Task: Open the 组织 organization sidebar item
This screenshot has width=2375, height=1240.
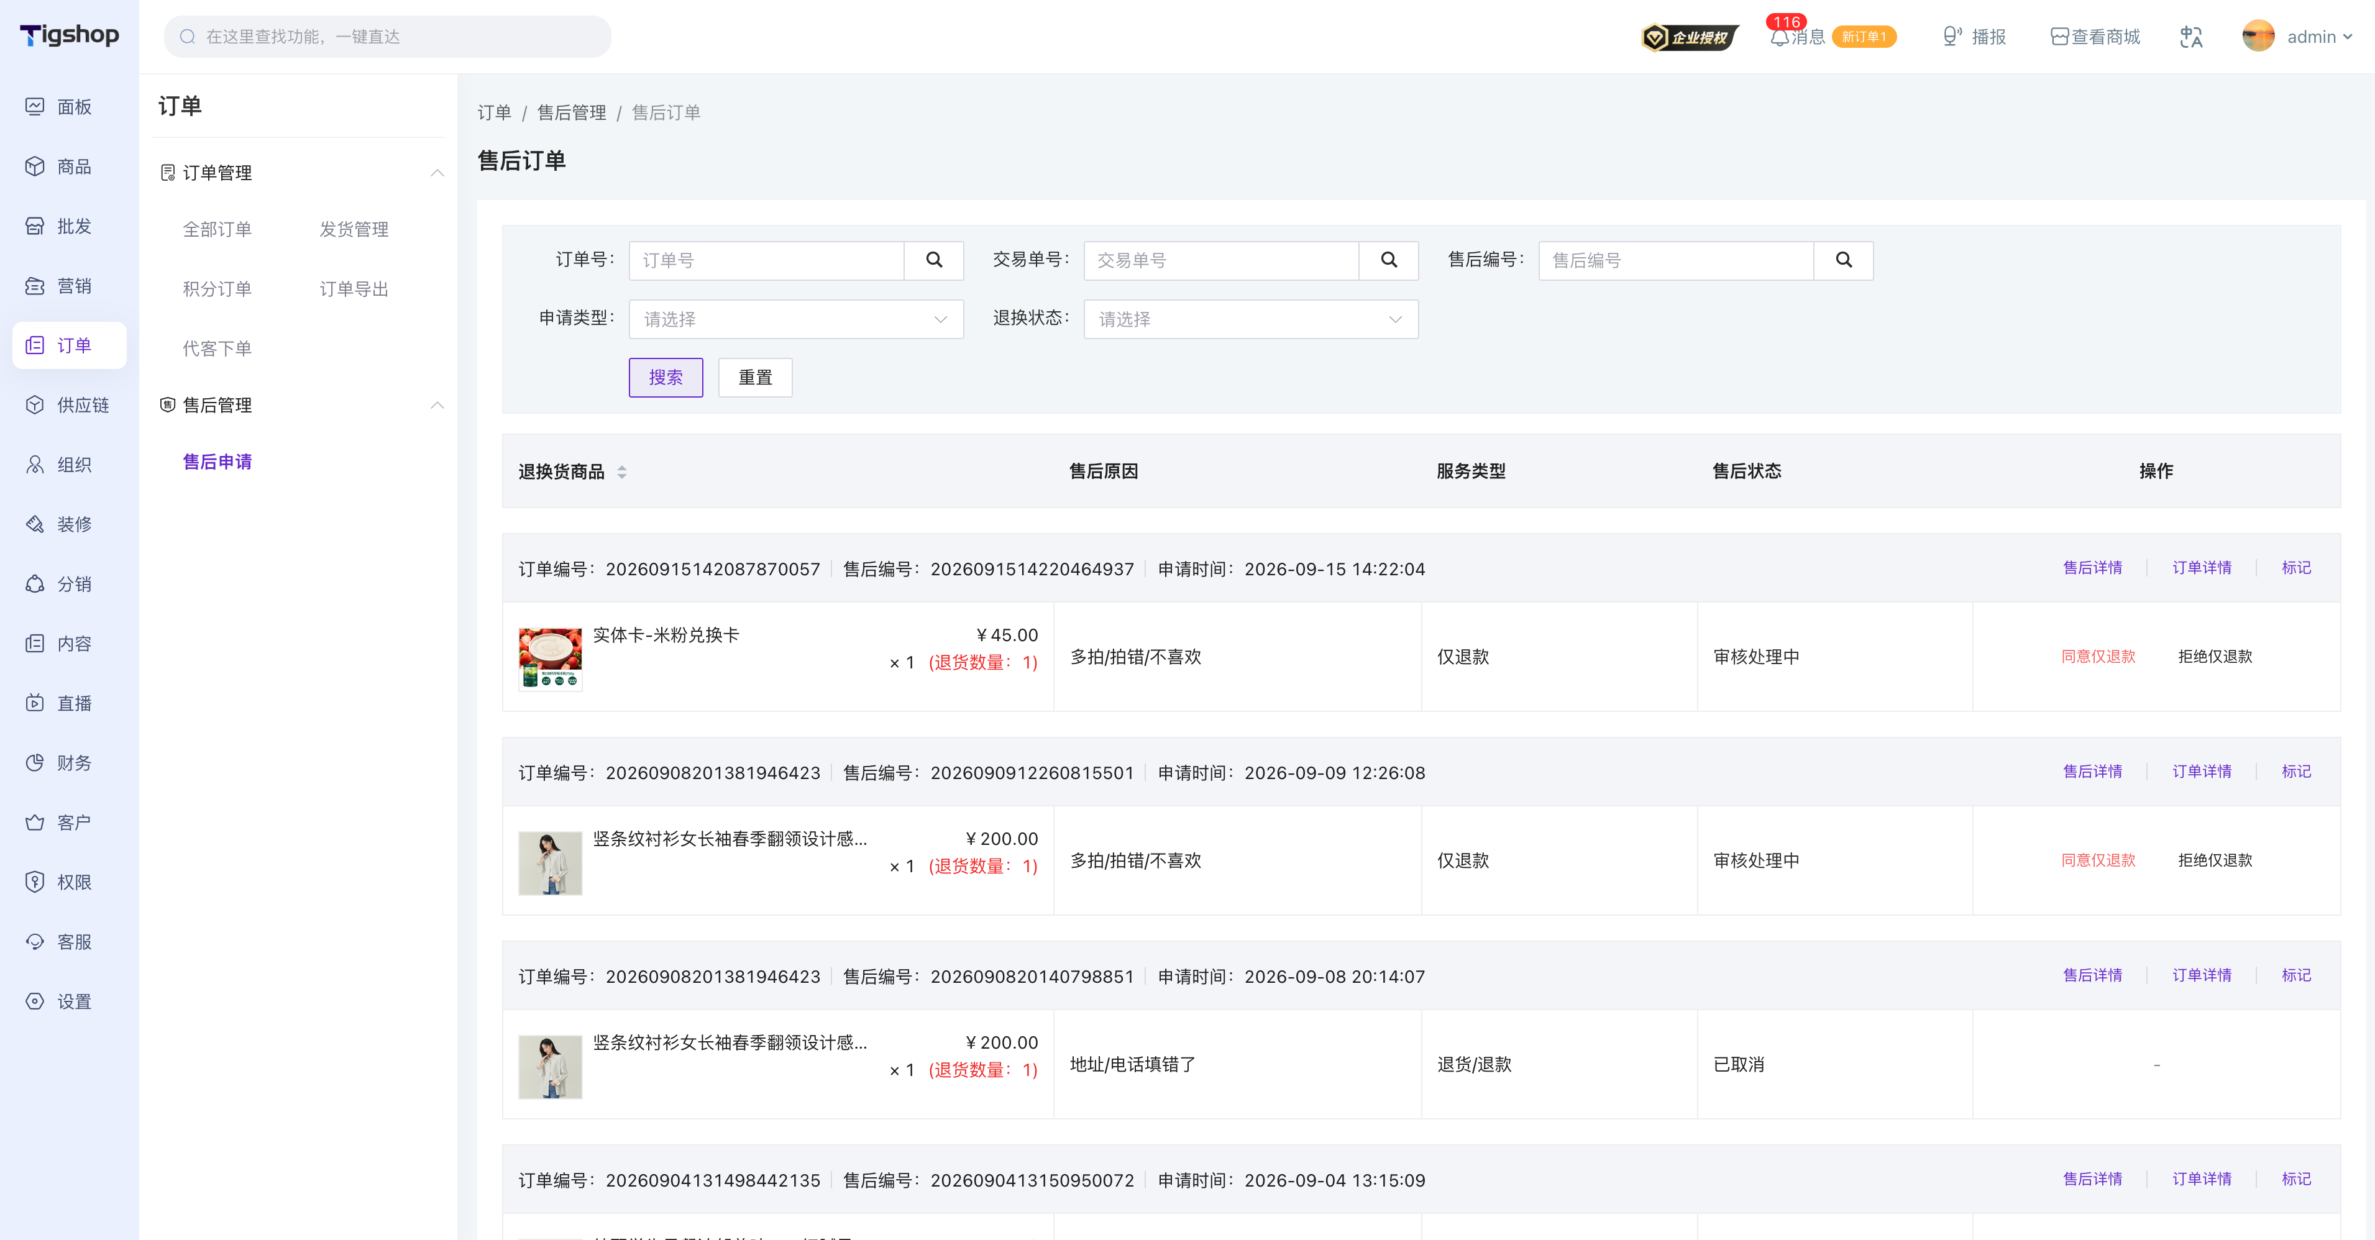Action: (69, 465)
